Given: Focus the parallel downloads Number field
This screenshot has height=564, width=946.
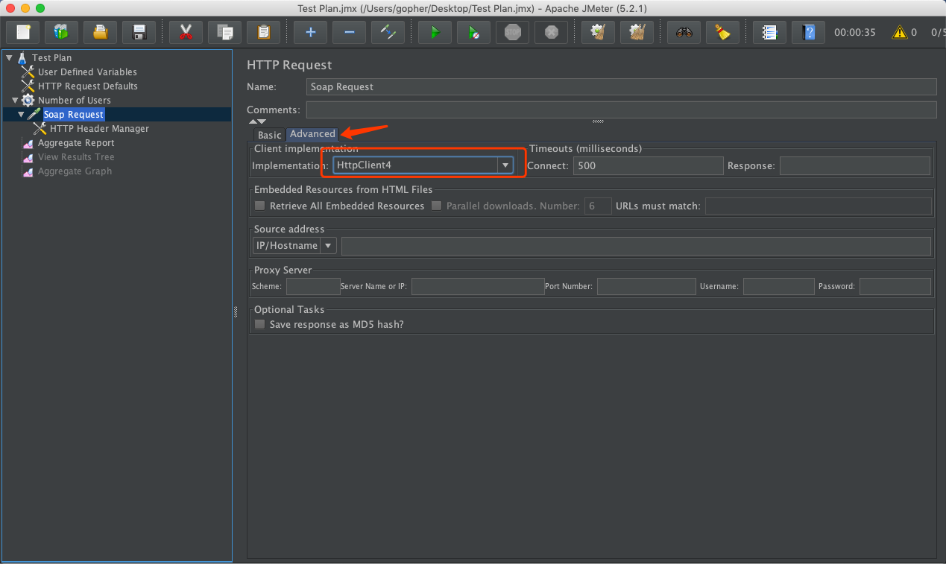Looking at the screenshot, I should (598, 206).
